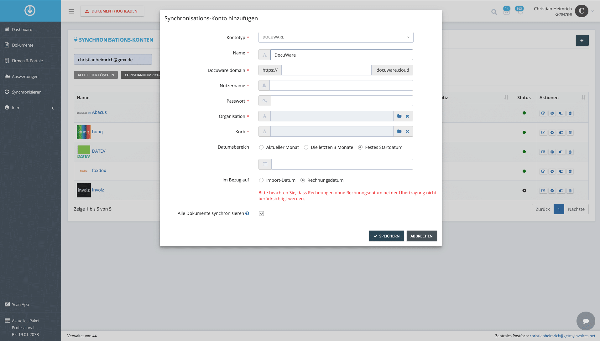Click the run sync icon in bunq row
The height and width of the screenshot is (341, 600).
click(552, 133)
